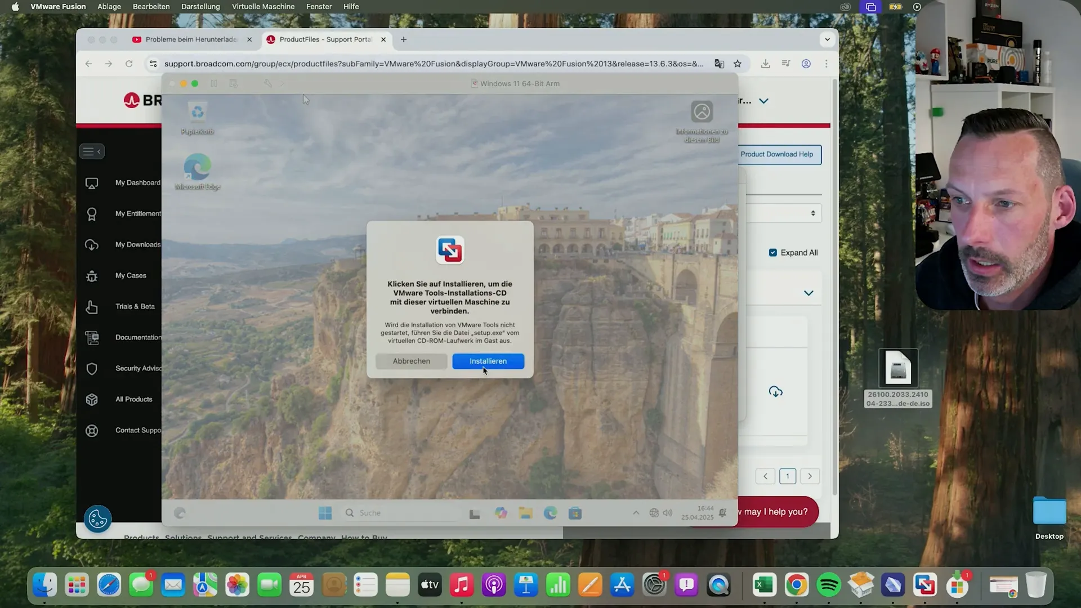Click the Contact Support lifebuoy icon
The width and height of the screenshot is (1081, 608).
pyautogui.click(x=92, y=431)
